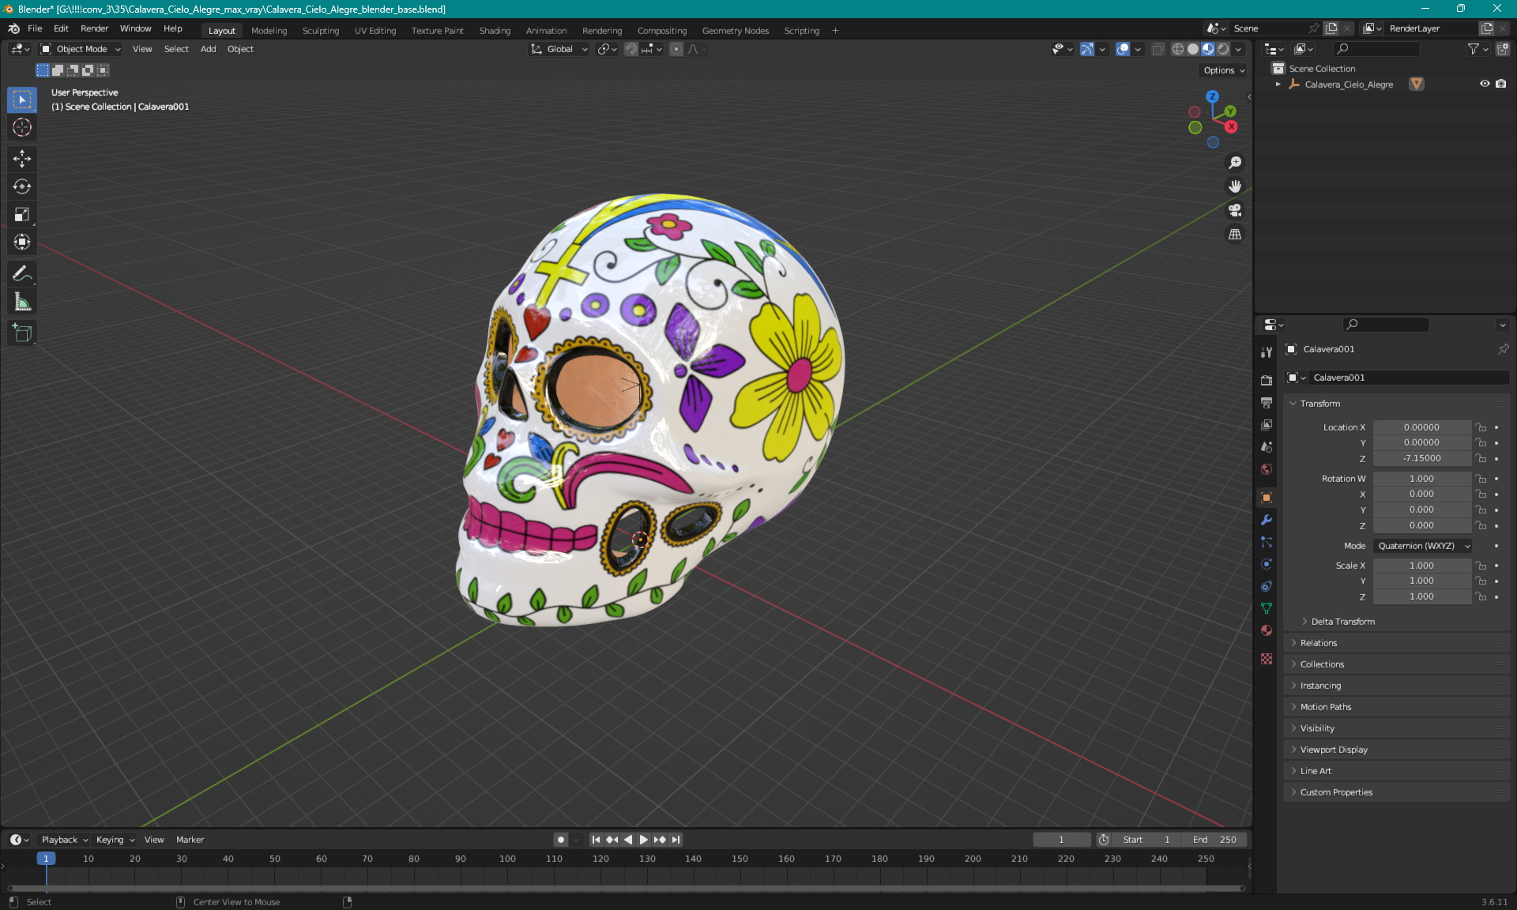Open the Object Mode dropdown
This screenshot has width=1517, height=910.
point(81,49)
